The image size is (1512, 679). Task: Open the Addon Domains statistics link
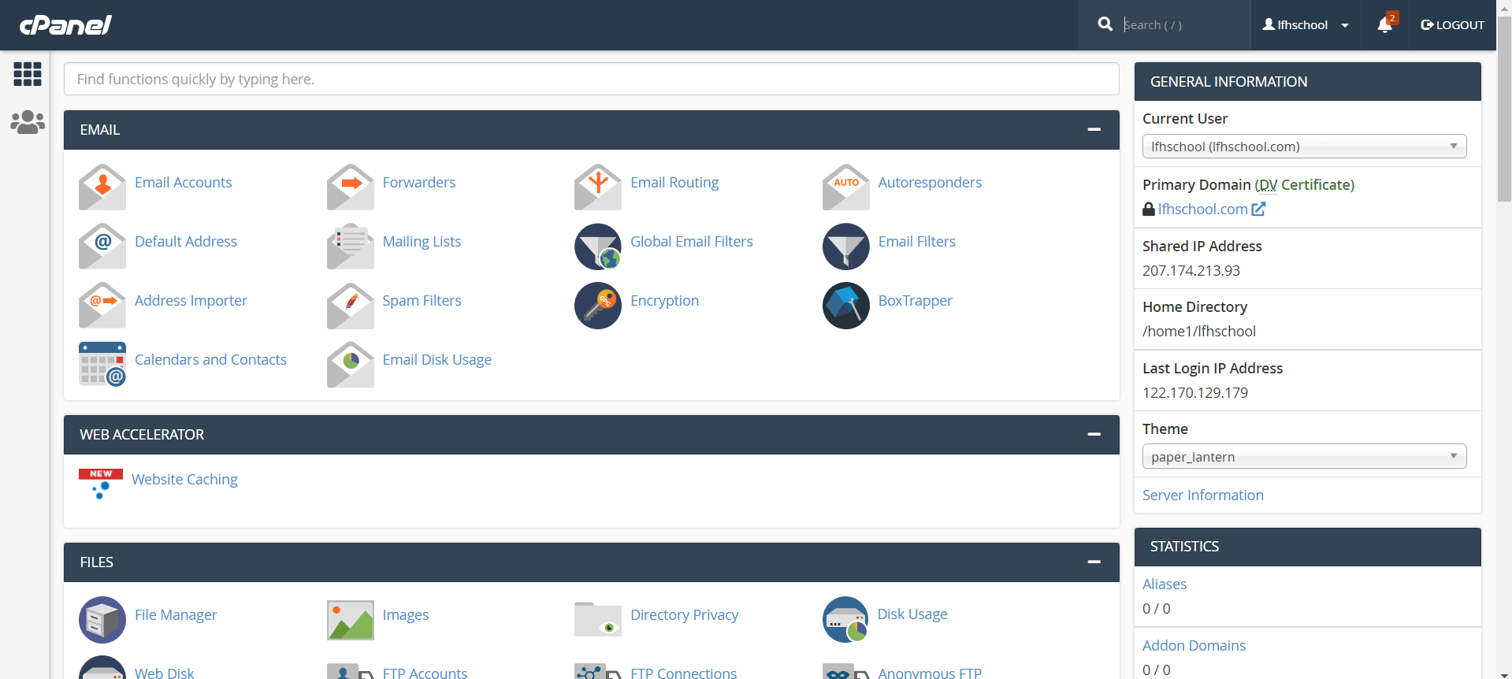pos(1194,645)
